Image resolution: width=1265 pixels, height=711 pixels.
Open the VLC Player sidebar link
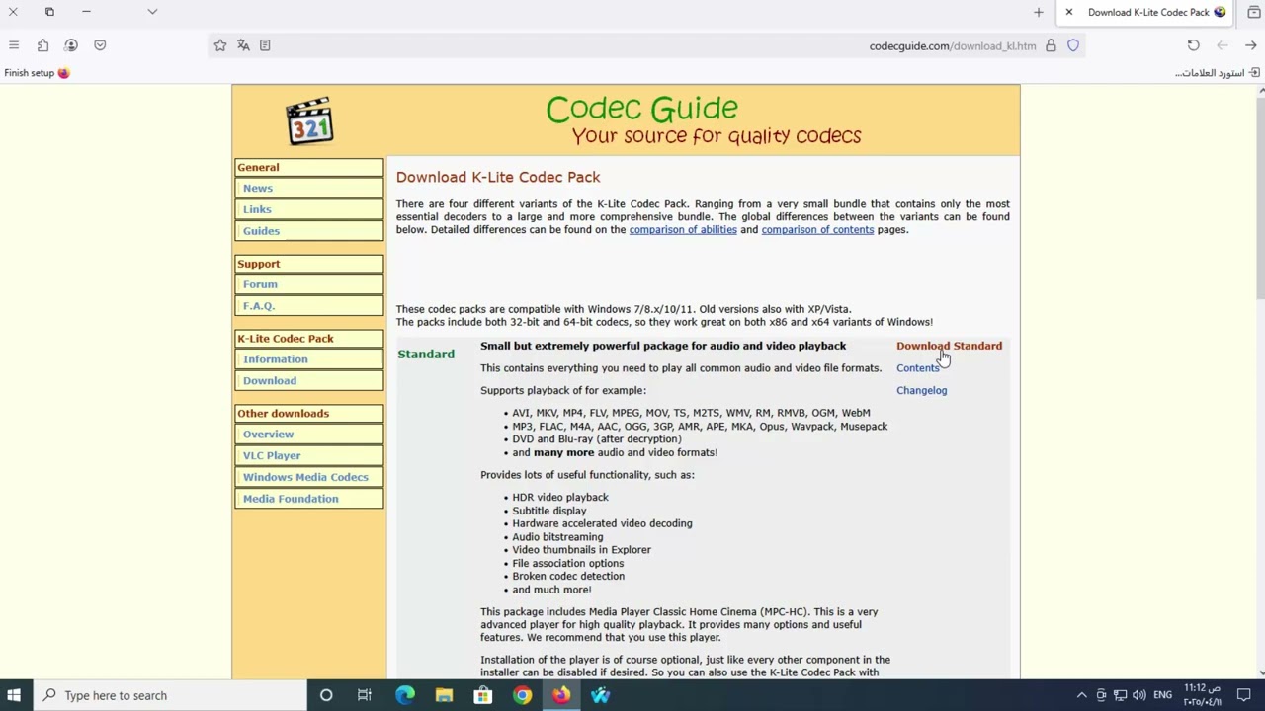(x=272, y=456)
